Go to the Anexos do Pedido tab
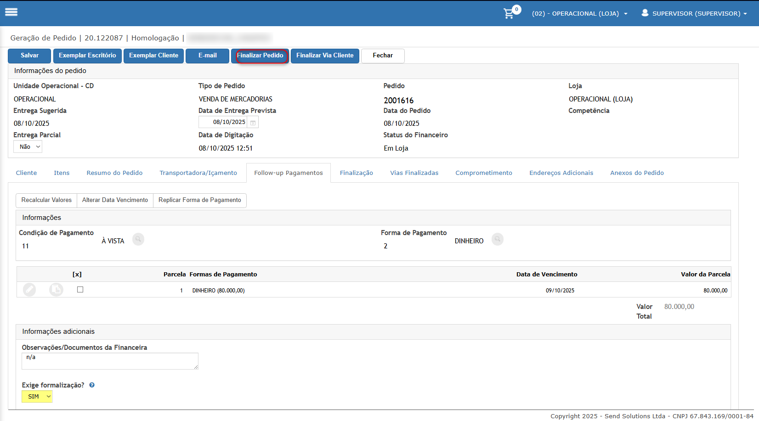 (x=637, y=173)
